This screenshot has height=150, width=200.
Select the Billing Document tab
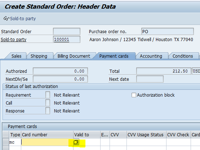point(74,56)
